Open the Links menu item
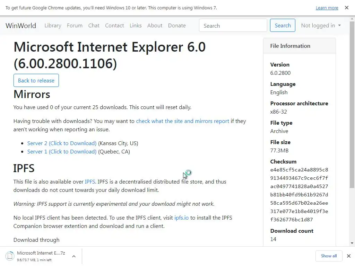 pos(136,26)
